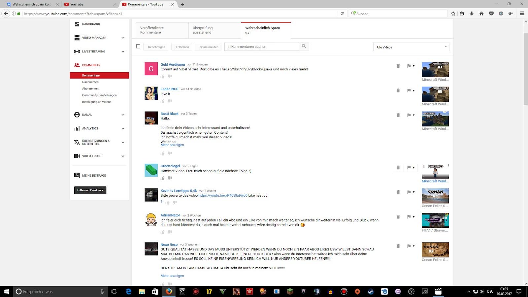528x297 pixels.
Task: Expand the Kanal sidebar section
Action: pyautogui.click(x=123, y=115)
